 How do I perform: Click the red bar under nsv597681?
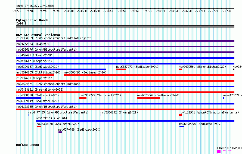tap(125, 81)
